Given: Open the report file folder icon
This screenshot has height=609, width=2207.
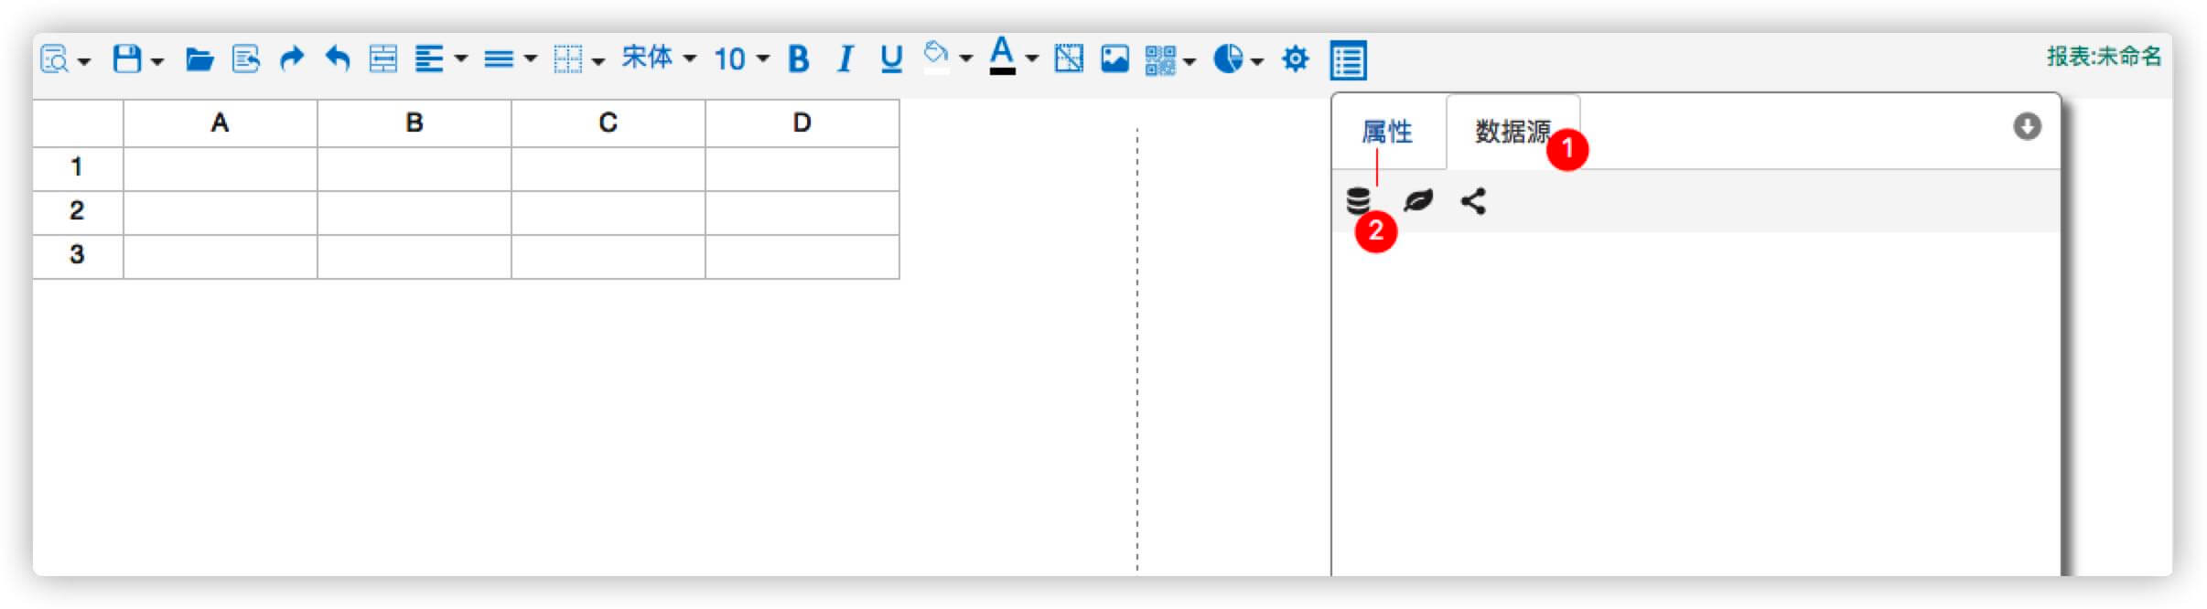Looking at the screenshot, I should (199, 60).
